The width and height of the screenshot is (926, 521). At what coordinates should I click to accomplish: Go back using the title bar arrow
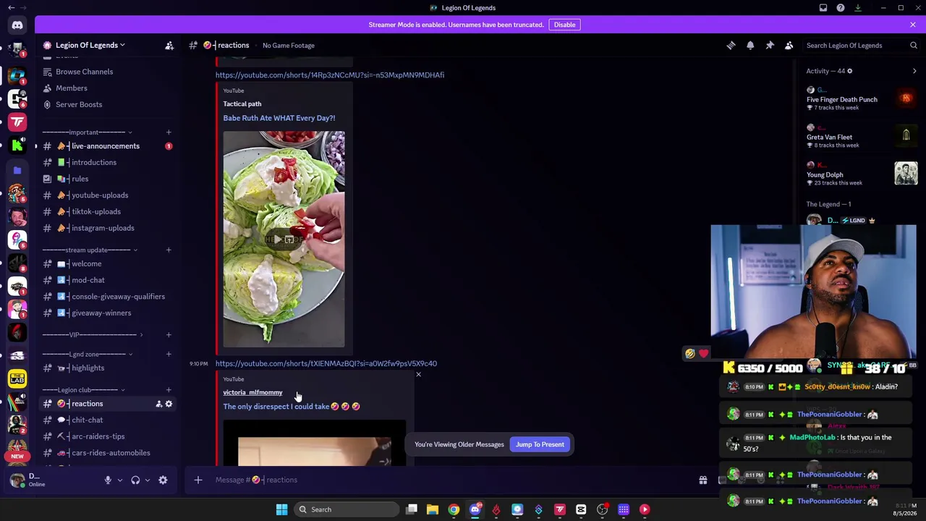click(x=11, y=8)
